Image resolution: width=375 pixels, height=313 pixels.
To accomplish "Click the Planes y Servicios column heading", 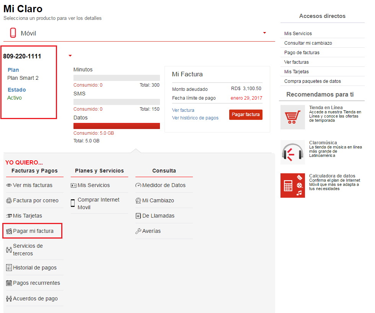I will coord(99,171).
